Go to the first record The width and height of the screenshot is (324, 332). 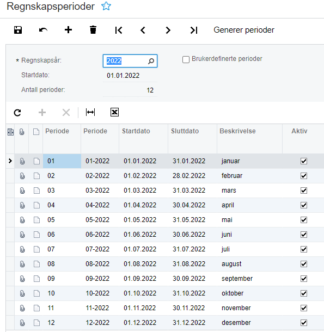[x=119, y=30]
